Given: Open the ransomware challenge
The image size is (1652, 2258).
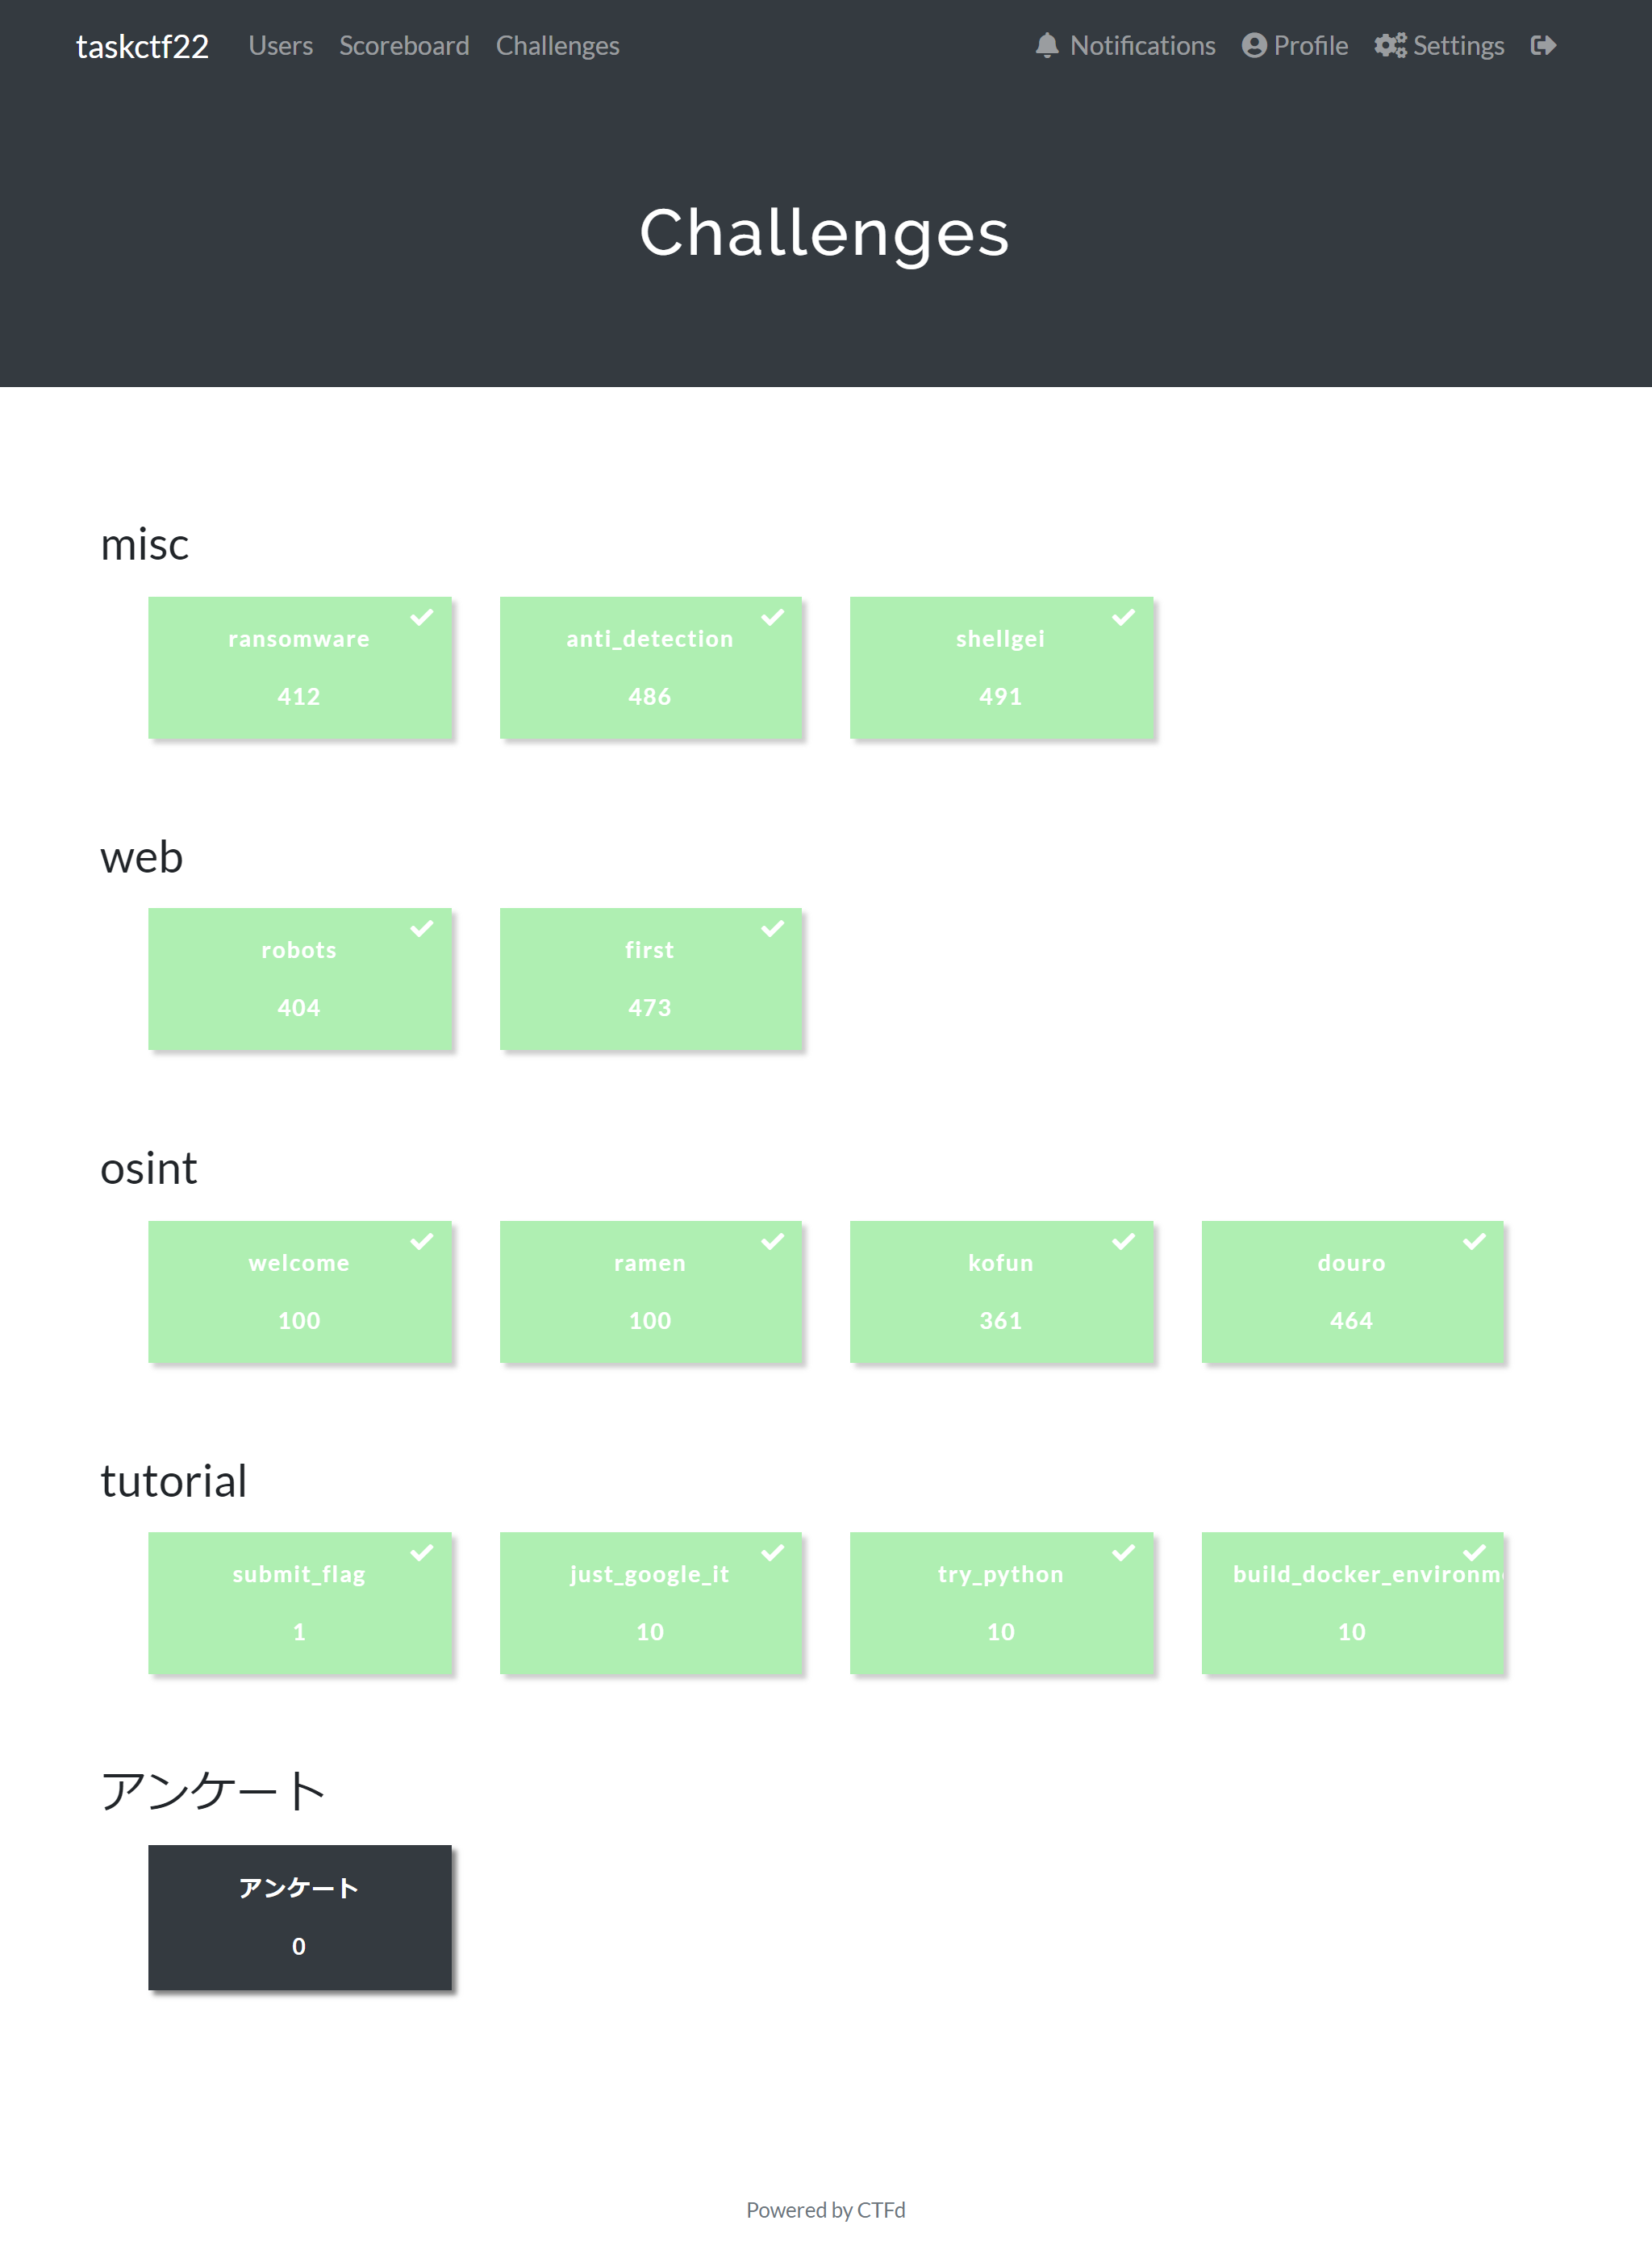Looking at the screenshot, I should click(299, 668).
